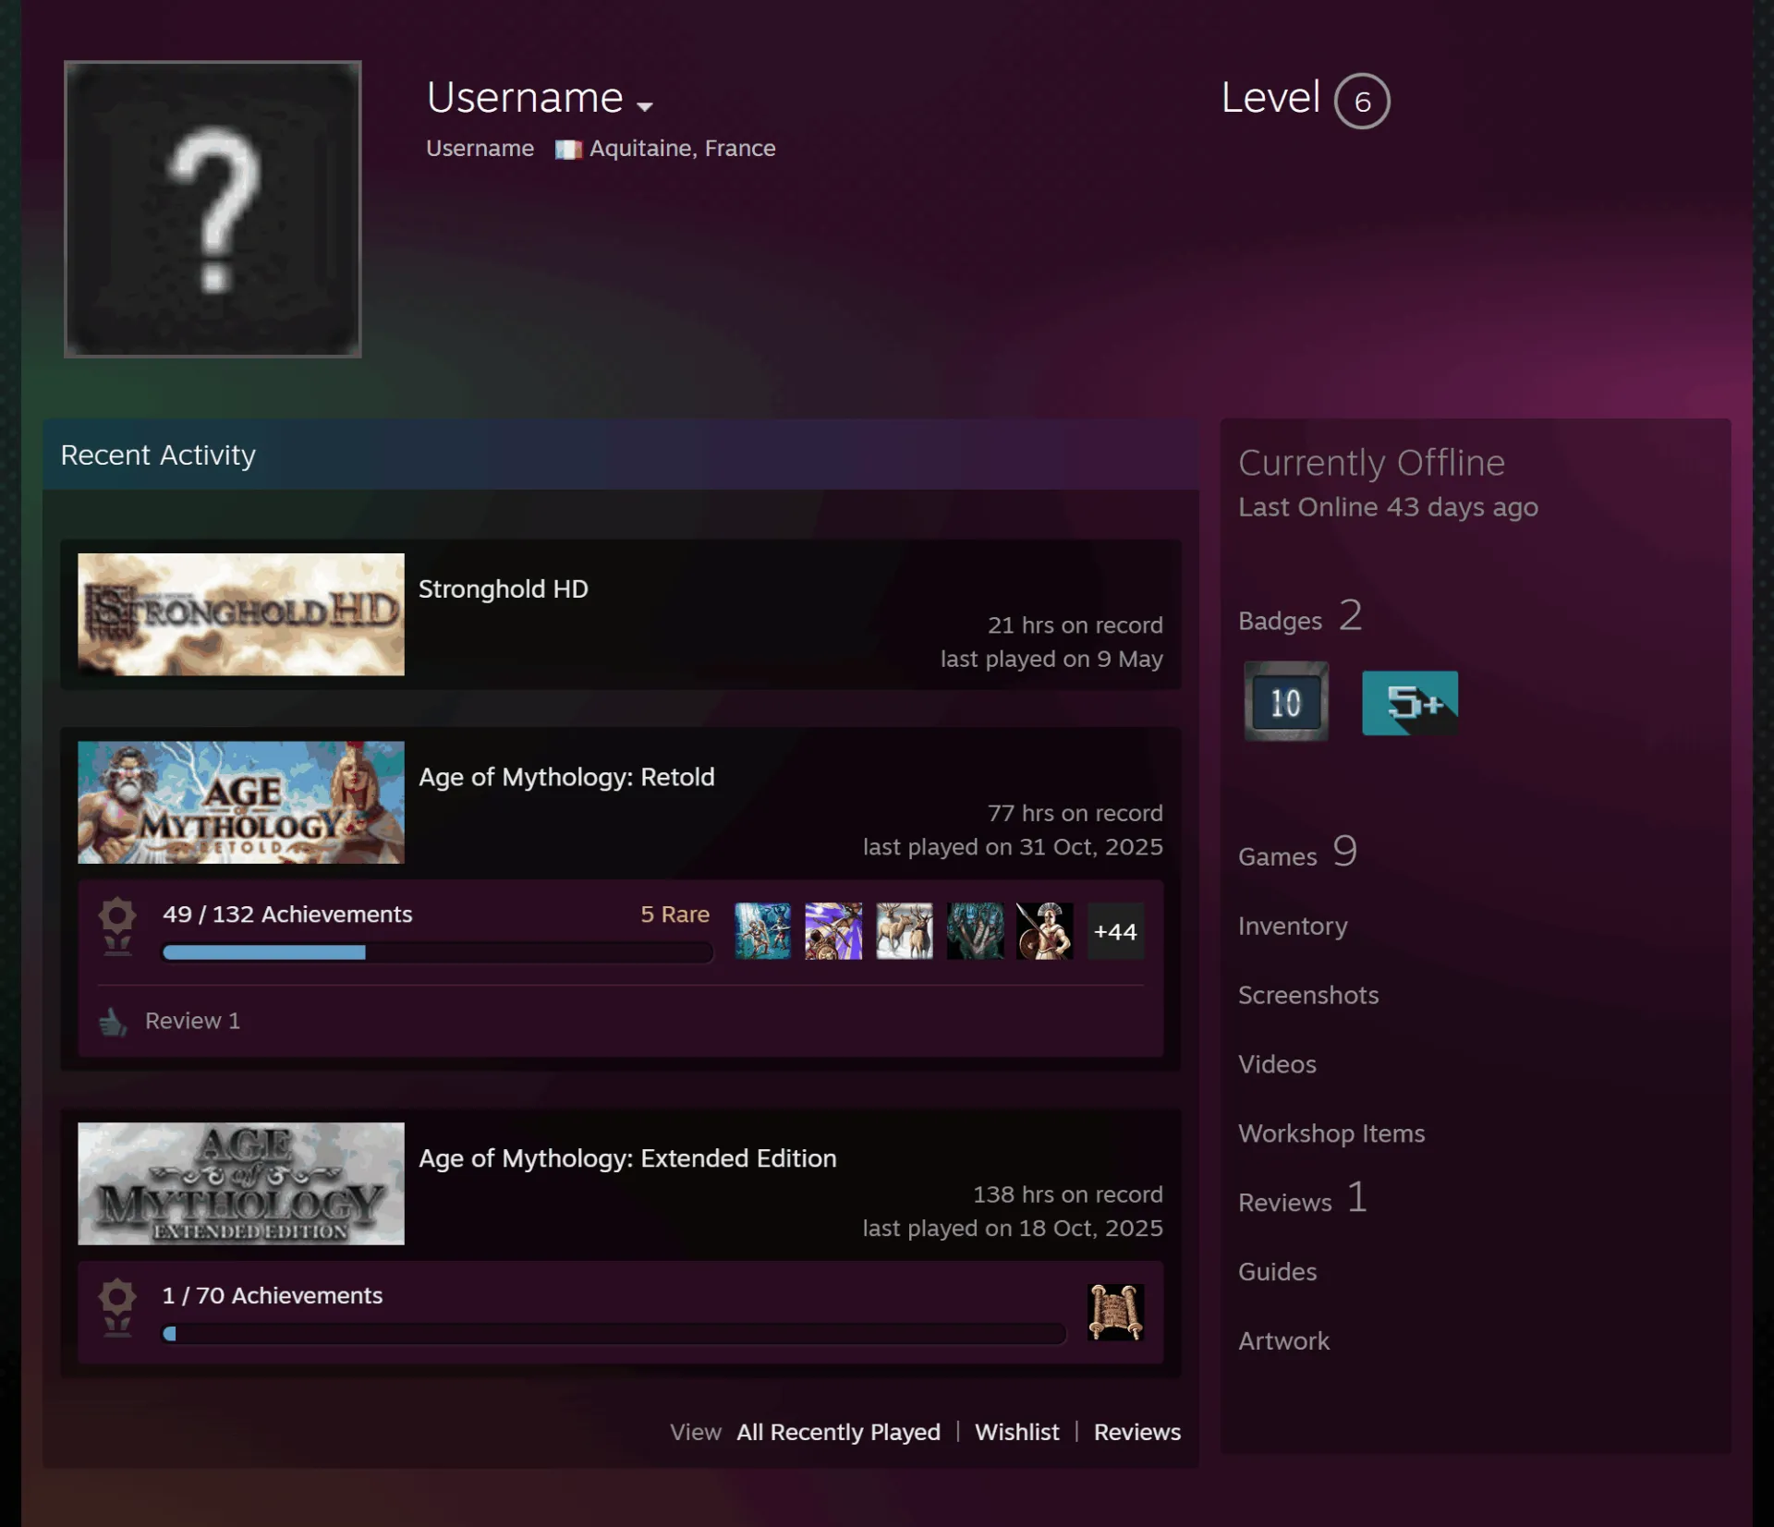Click Age of Mythology: Extended Edition title

pyautogui.click(x=627, y=1158)
